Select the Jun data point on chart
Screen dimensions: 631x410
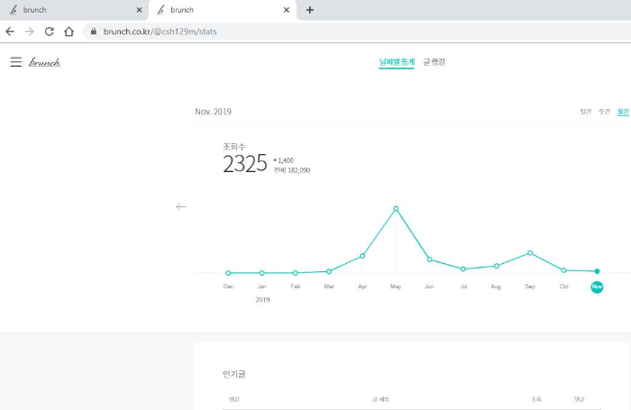click(x=429, y=260)
